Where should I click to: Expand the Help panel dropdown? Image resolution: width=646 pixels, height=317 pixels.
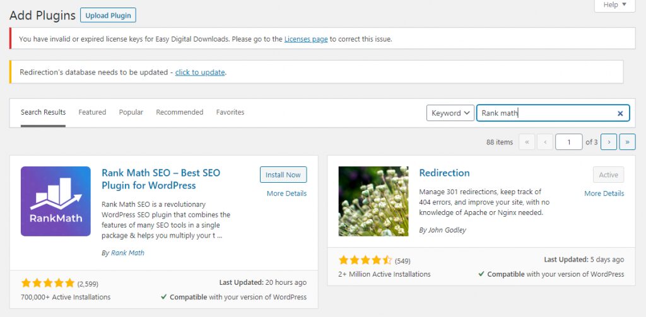614,5
